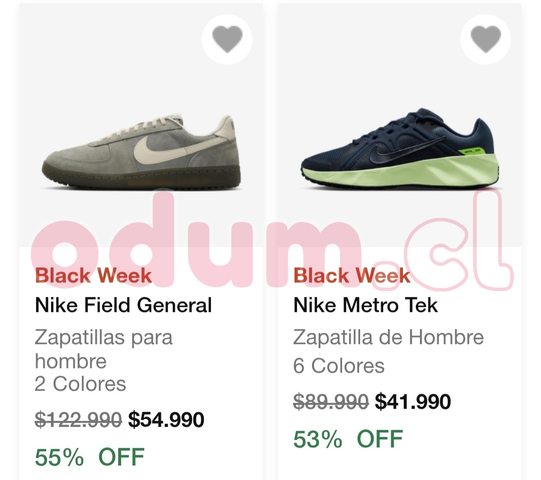Viewport: 541px width, 480px height.
Task: Tap the 53% OFF discount label
Action: click(x=348, y=439)
